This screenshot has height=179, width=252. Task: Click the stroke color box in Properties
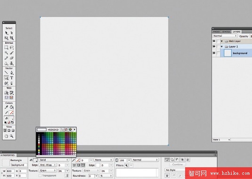[x=78, y=160]
